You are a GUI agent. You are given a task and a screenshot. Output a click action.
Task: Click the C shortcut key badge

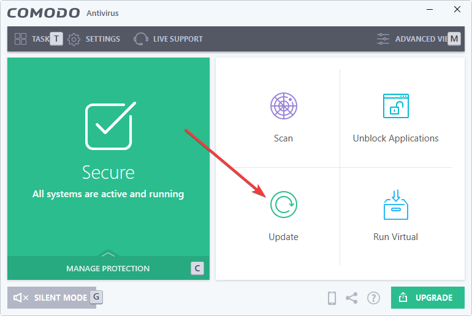click(x=197, y=268)
